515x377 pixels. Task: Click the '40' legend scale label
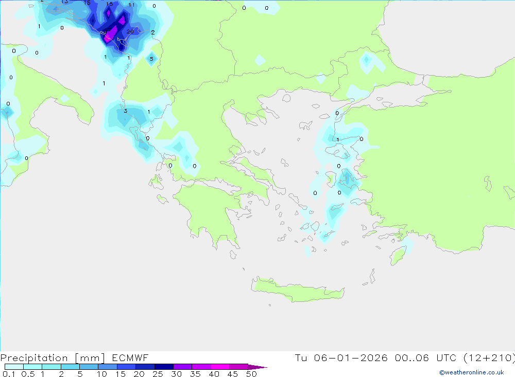point(214,374)
